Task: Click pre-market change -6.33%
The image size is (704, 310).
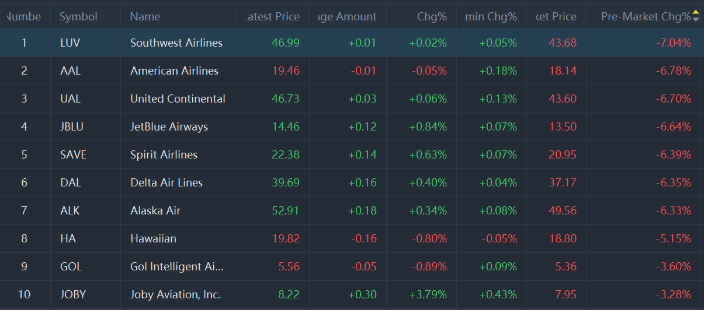Action: (x=672, y=210)
